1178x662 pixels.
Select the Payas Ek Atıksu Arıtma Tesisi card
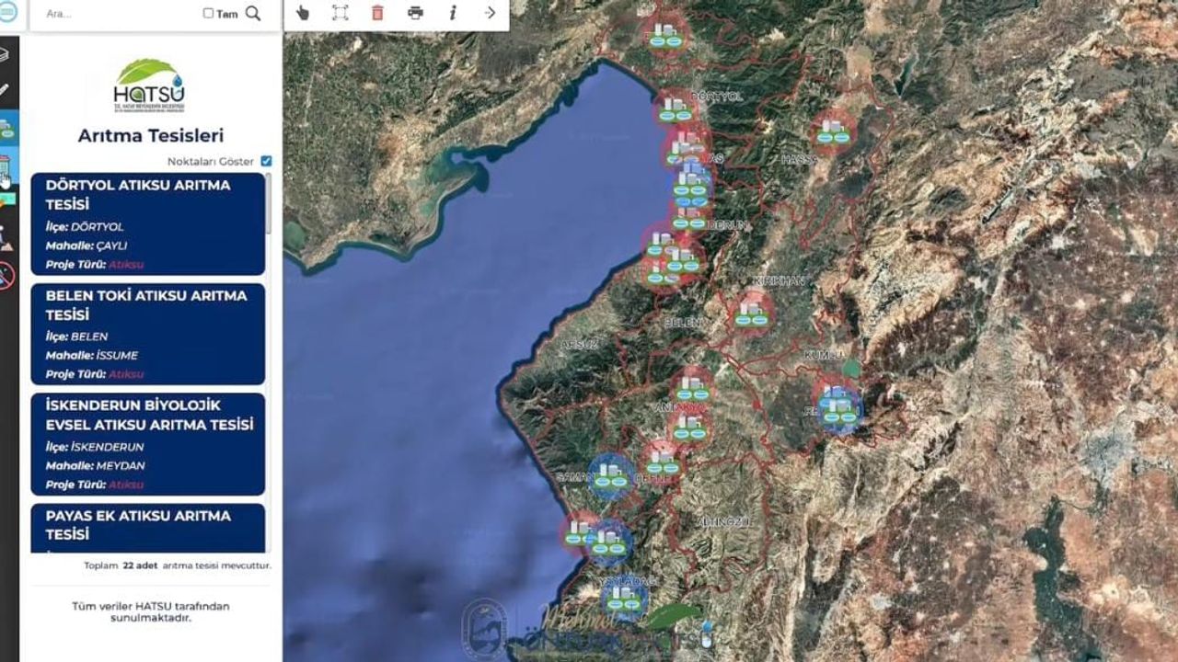coord(147,527)
